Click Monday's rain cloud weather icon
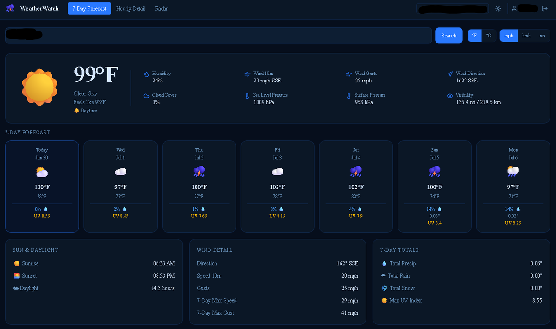Image resolution: width=556 pixels, height=329 pixels. tap(513, 172)
